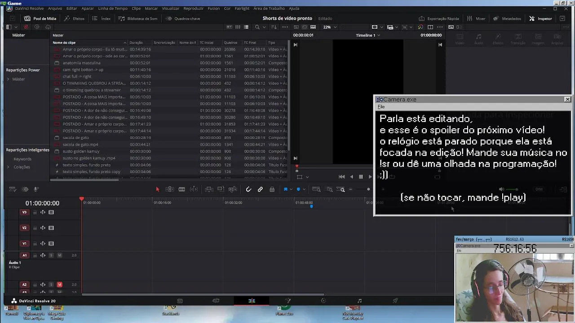Stop playback in the viewer
Screen dimensions: 575x323
click(361, 177)
